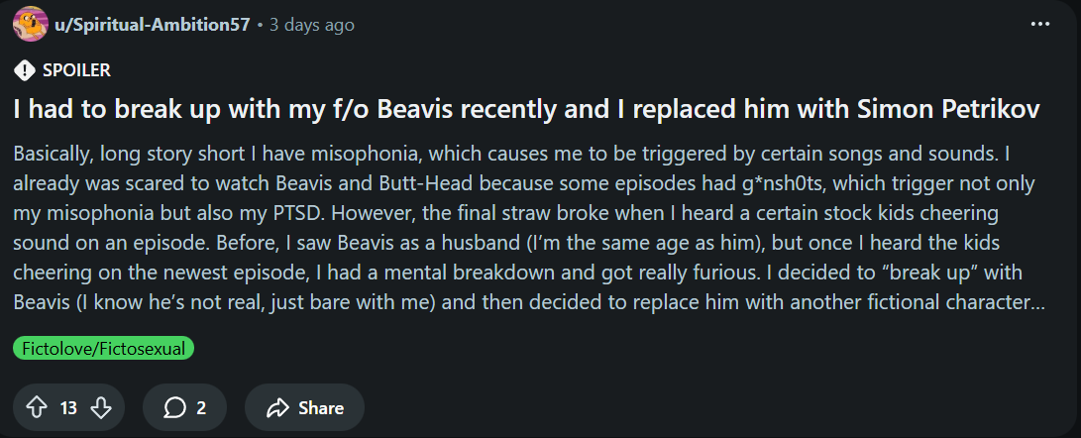This screenshot has width=1081, height=438.
Task: Visit the u/Spiritual-Ambition57 profile link
Action: (154, 25)
